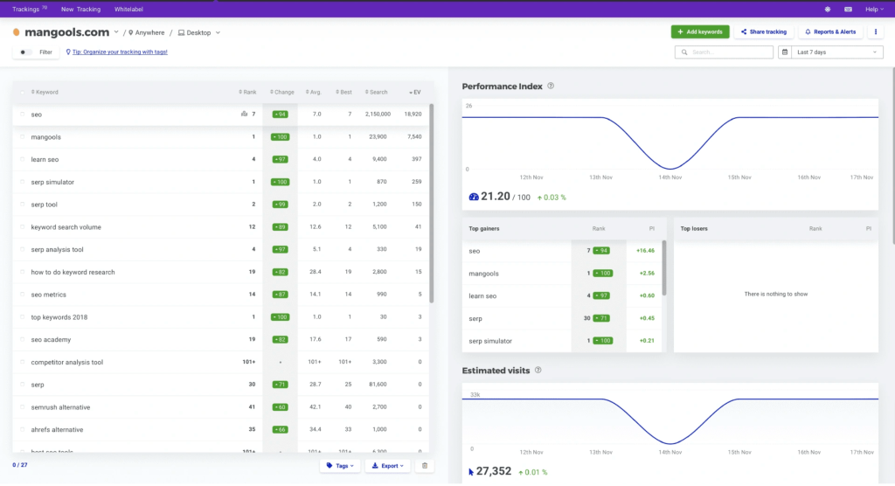Expand the mangools.com tracking dropdown arrow
895x486 pixels.
(x=116, y=32)
